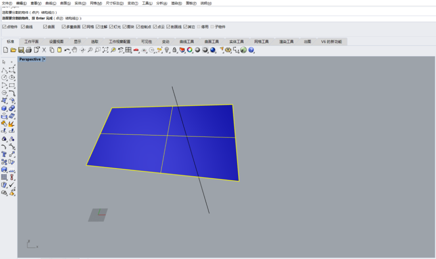The image size is (436, 259).
Task: Click the 结构线(I) command option
Action: [73, 18]
